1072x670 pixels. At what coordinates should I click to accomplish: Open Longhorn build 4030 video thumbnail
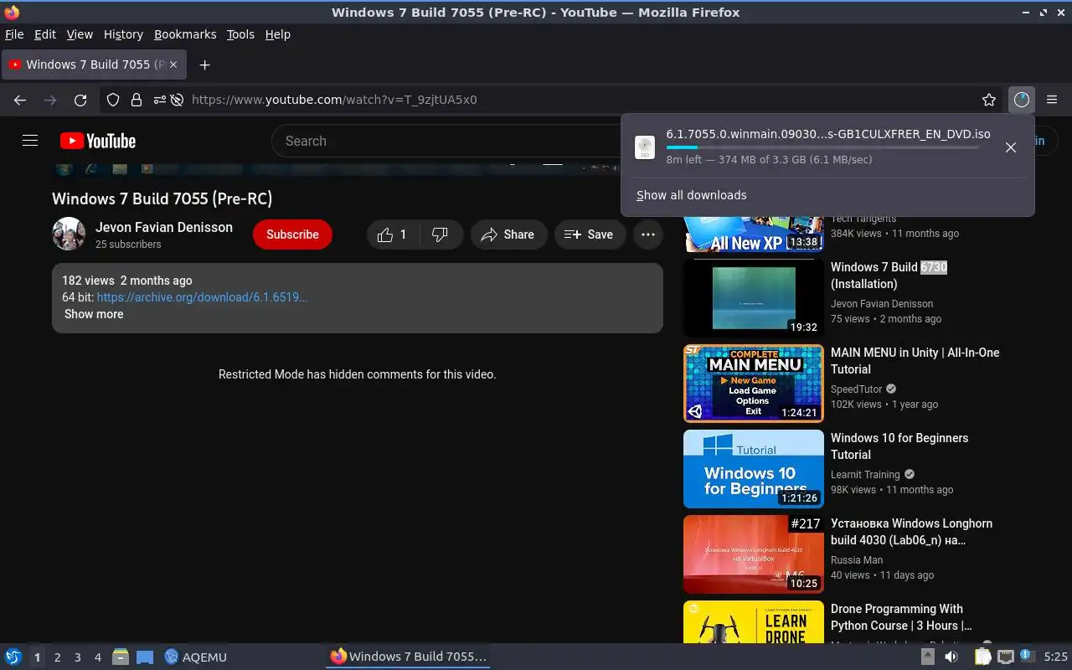point(754,554)
